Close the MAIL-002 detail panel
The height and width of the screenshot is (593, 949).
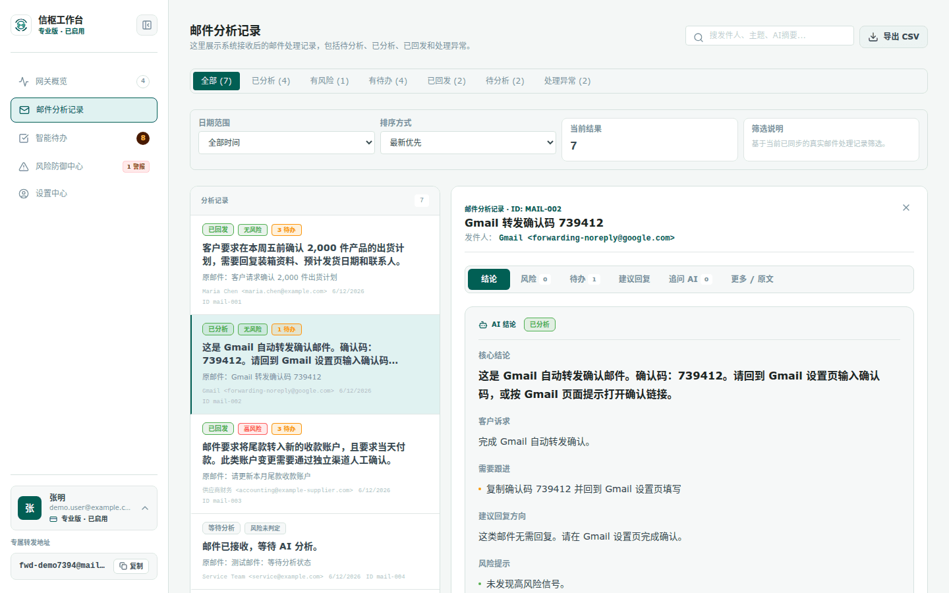tap(906, 208)
